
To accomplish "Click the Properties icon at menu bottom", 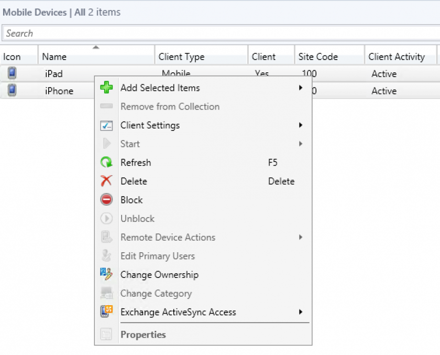I will pyautogui.click(x=107, y=334).
